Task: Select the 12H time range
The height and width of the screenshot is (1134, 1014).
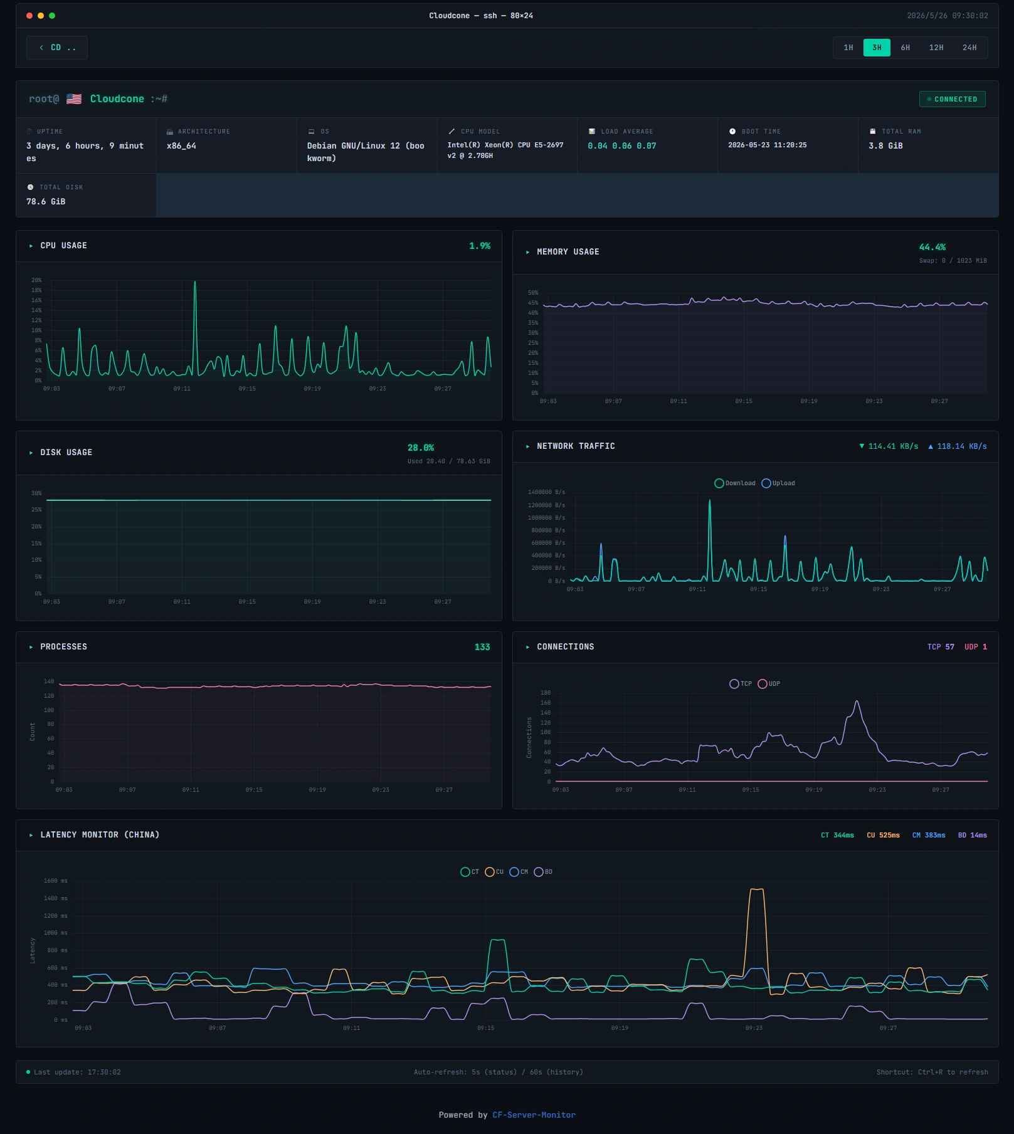Action: [x=936, y=48]
